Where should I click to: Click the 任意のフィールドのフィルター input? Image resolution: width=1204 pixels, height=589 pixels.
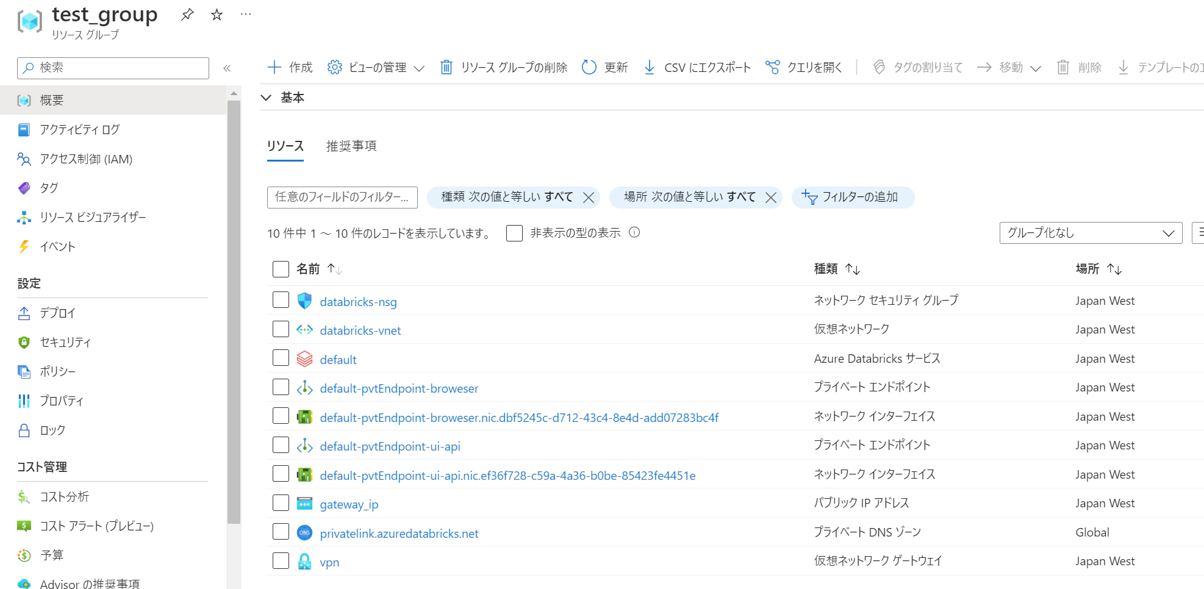(x=342, y=197)
